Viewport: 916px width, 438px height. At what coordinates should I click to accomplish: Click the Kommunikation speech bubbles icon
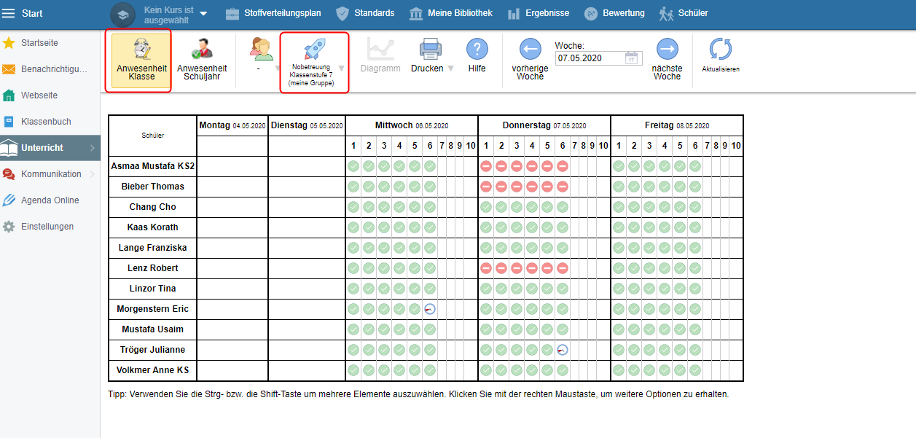click(9, 174)
